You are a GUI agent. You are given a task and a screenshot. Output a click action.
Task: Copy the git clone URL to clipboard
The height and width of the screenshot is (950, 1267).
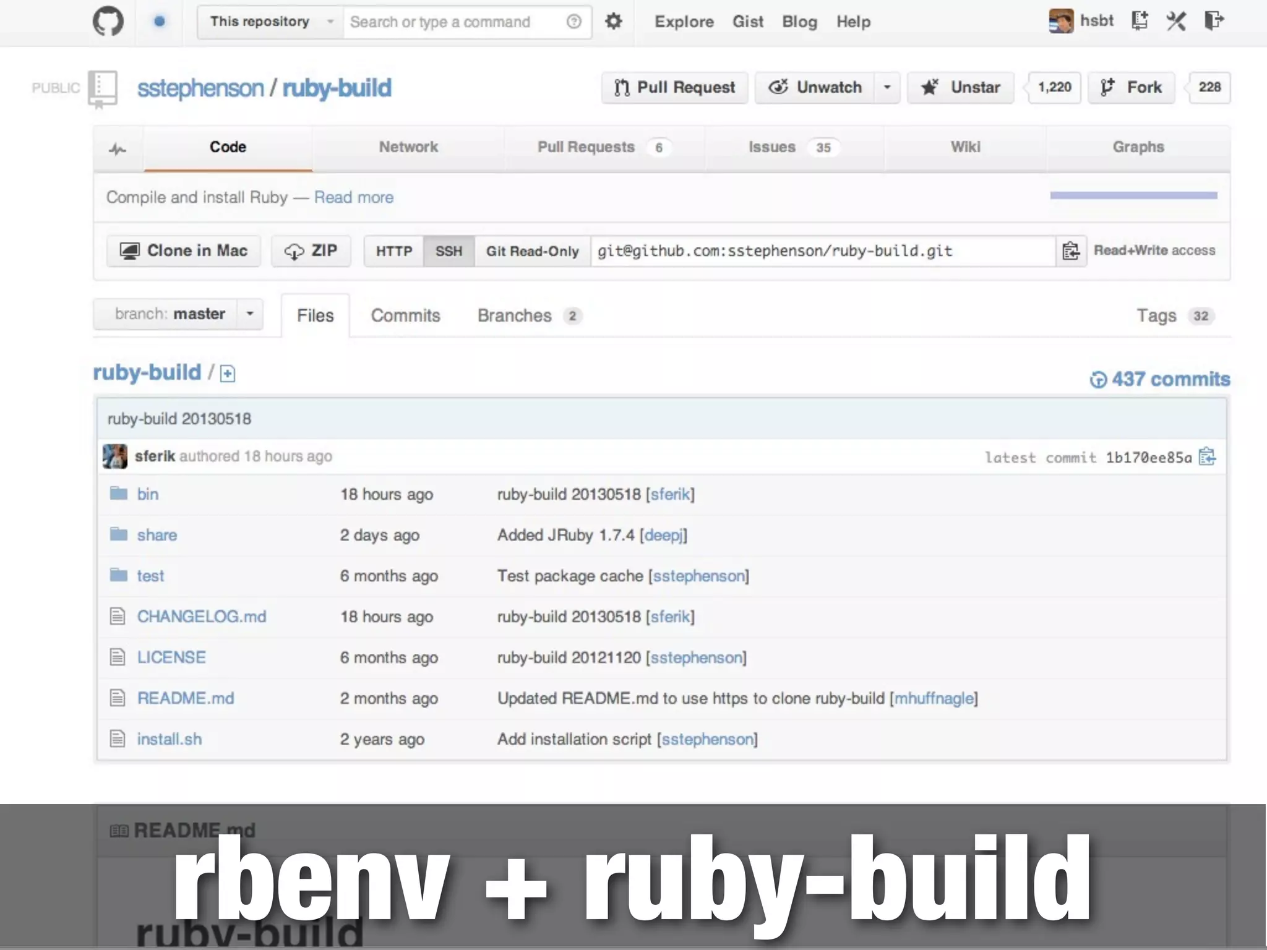pos(1071,250)
